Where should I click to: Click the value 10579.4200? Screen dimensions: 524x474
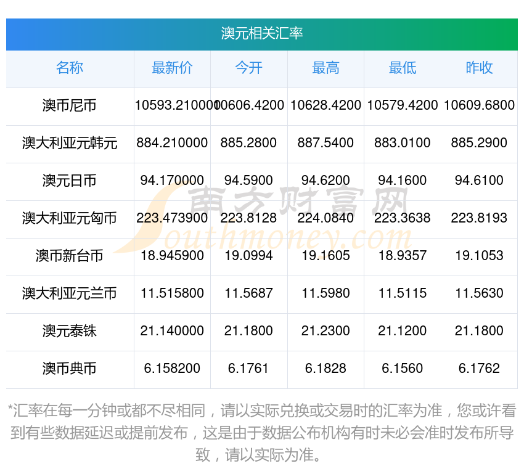(403, 105)
